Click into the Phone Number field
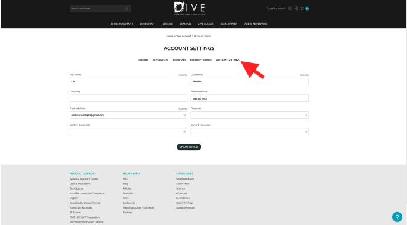Image resolution: width=407 pixels, height=225 pixels. (250, 98)
